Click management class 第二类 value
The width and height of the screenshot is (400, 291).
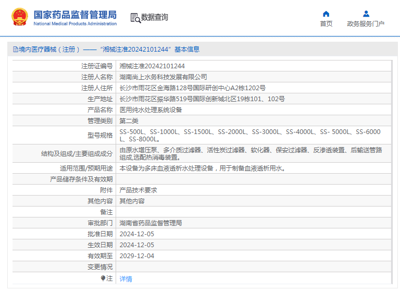[129, 121]
